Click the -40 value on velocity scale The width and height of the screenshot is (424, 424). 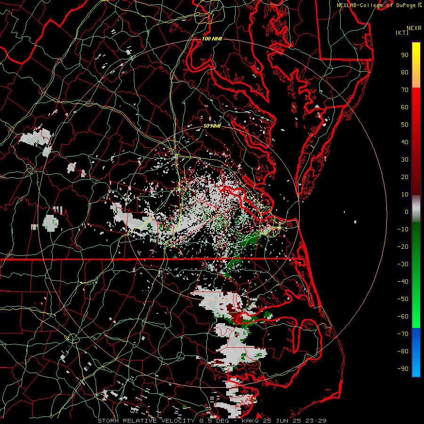[x=403, y=282]
